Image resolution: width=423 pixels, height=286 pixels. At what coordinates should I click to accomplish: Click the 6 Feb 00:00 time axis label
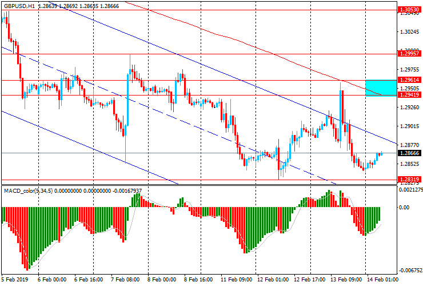[x=52, y=279]
